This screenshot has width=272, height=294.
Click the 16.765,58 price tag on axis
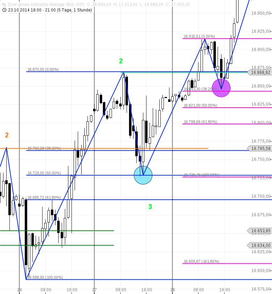(260, 149)
